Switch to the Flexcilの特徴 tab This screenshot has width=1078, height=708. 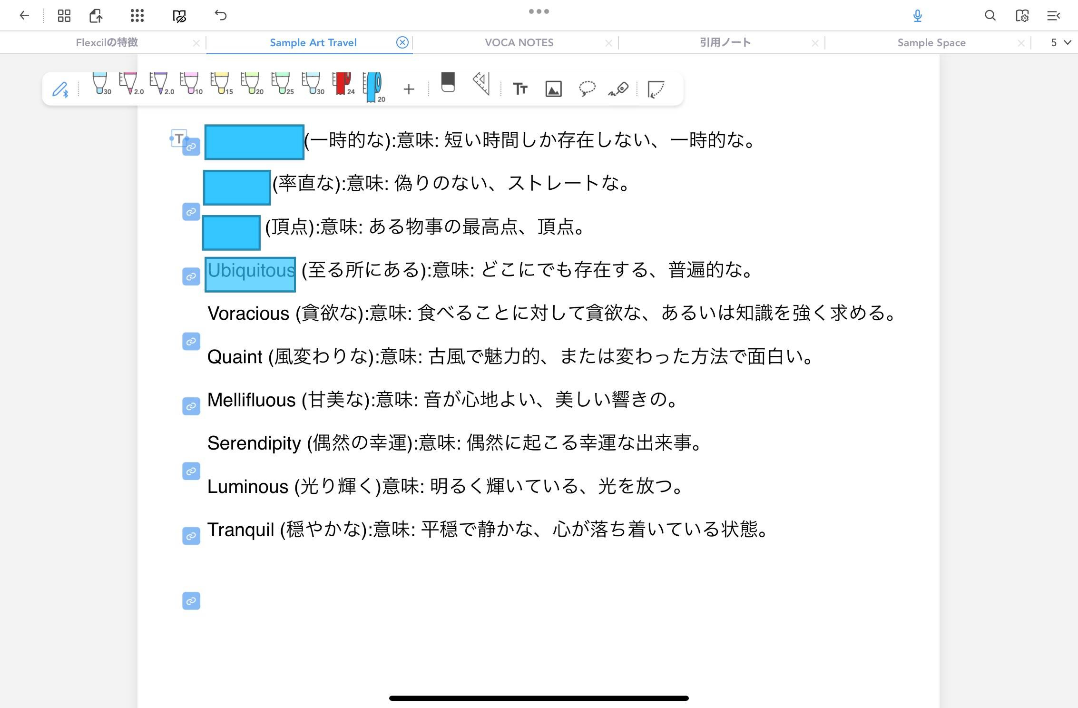pyautogui.click(x=107, y=42)
